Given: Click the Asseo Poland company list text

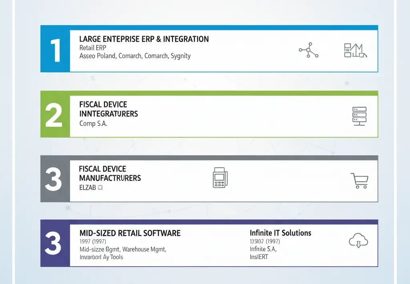Looking at the screenshot, I should point(135,56).
